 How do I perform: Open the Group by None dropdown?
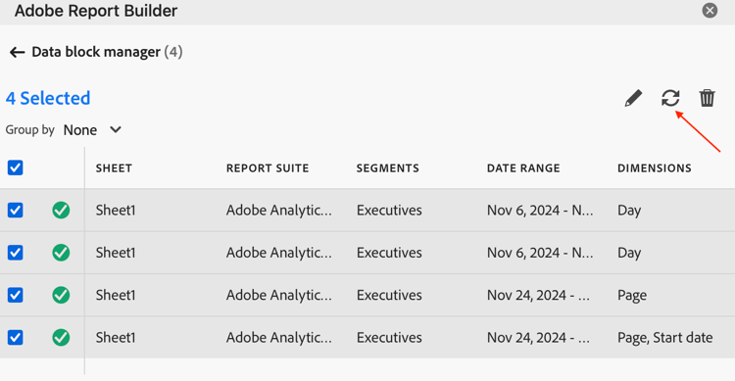coord(92,130)
